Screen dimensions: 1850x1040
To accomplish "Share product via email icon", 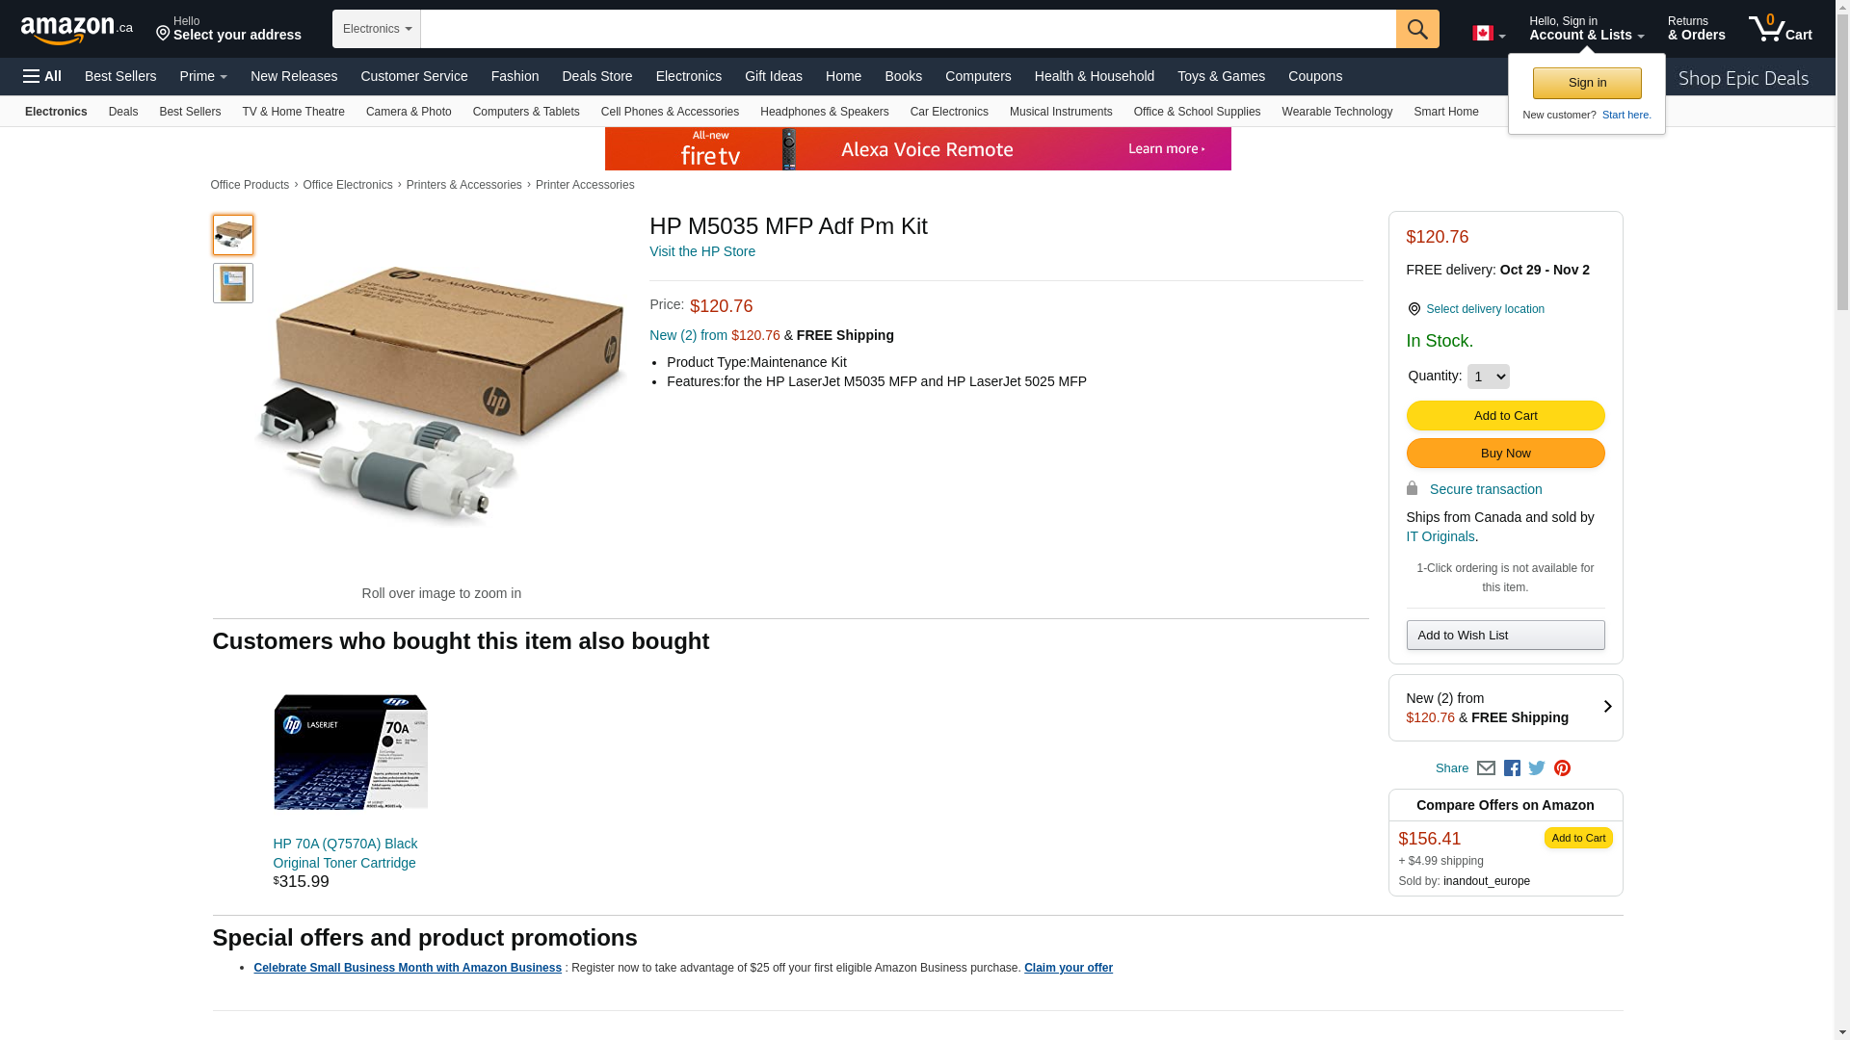I will (x=1486, y=768).
